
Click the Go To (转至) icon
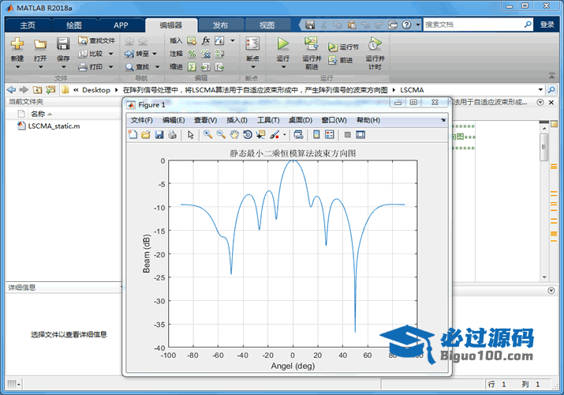[129, 54]
